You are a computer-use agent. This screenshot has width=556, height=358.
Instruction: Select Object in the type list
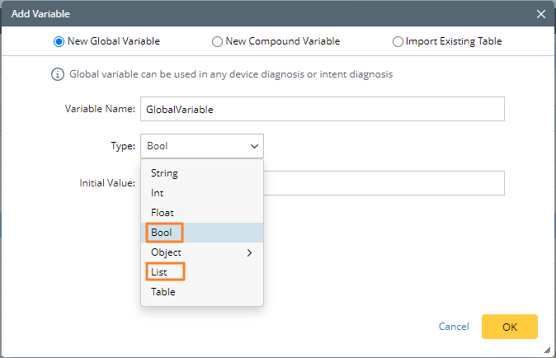click(166, 252)
